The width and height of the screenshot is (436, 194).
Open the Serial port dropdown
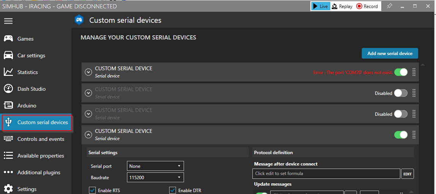(155, 166)
